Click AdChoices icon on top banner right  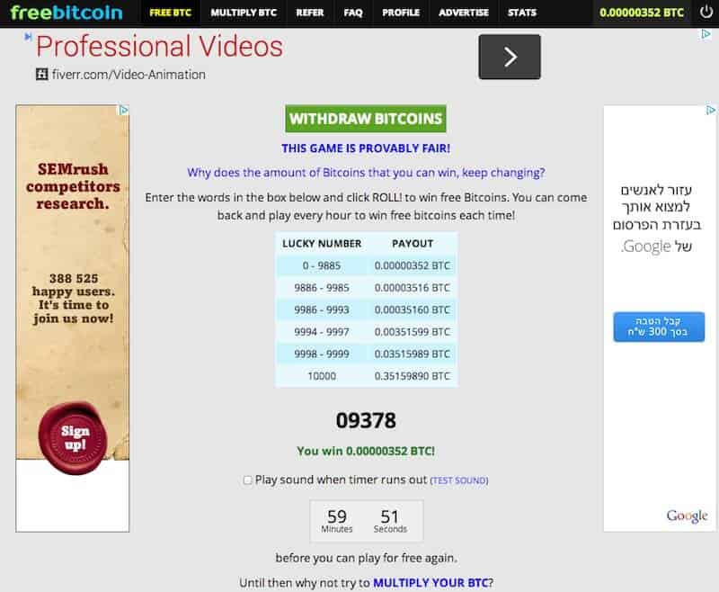click(706, 34)
